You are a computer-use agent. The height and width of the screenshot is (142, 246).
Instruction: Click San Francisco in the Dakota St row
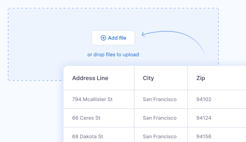pyautogui.click(x=160, y=137)
